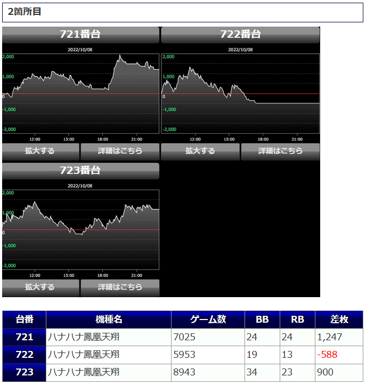
Task: Select the 721番台 header bar
Action: 80,35
